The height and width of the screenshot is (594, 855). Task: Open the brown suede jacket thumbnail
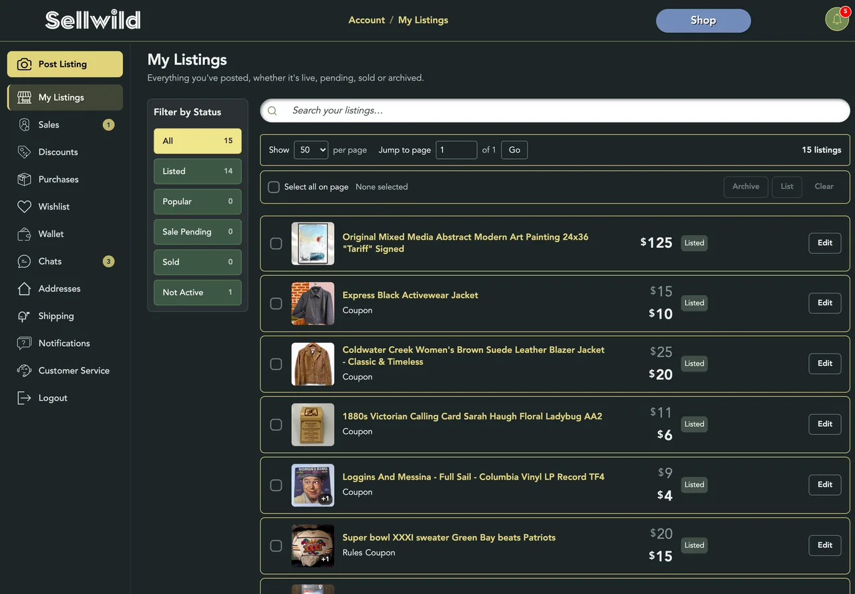click(x=313, y=364)
